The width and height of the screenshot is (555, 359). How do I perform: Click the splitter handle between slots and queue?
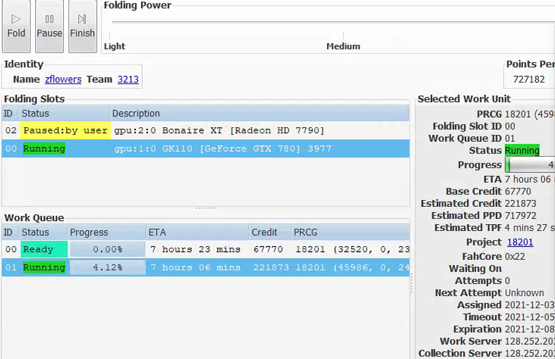pyautogui.click(x=206, y=208)
